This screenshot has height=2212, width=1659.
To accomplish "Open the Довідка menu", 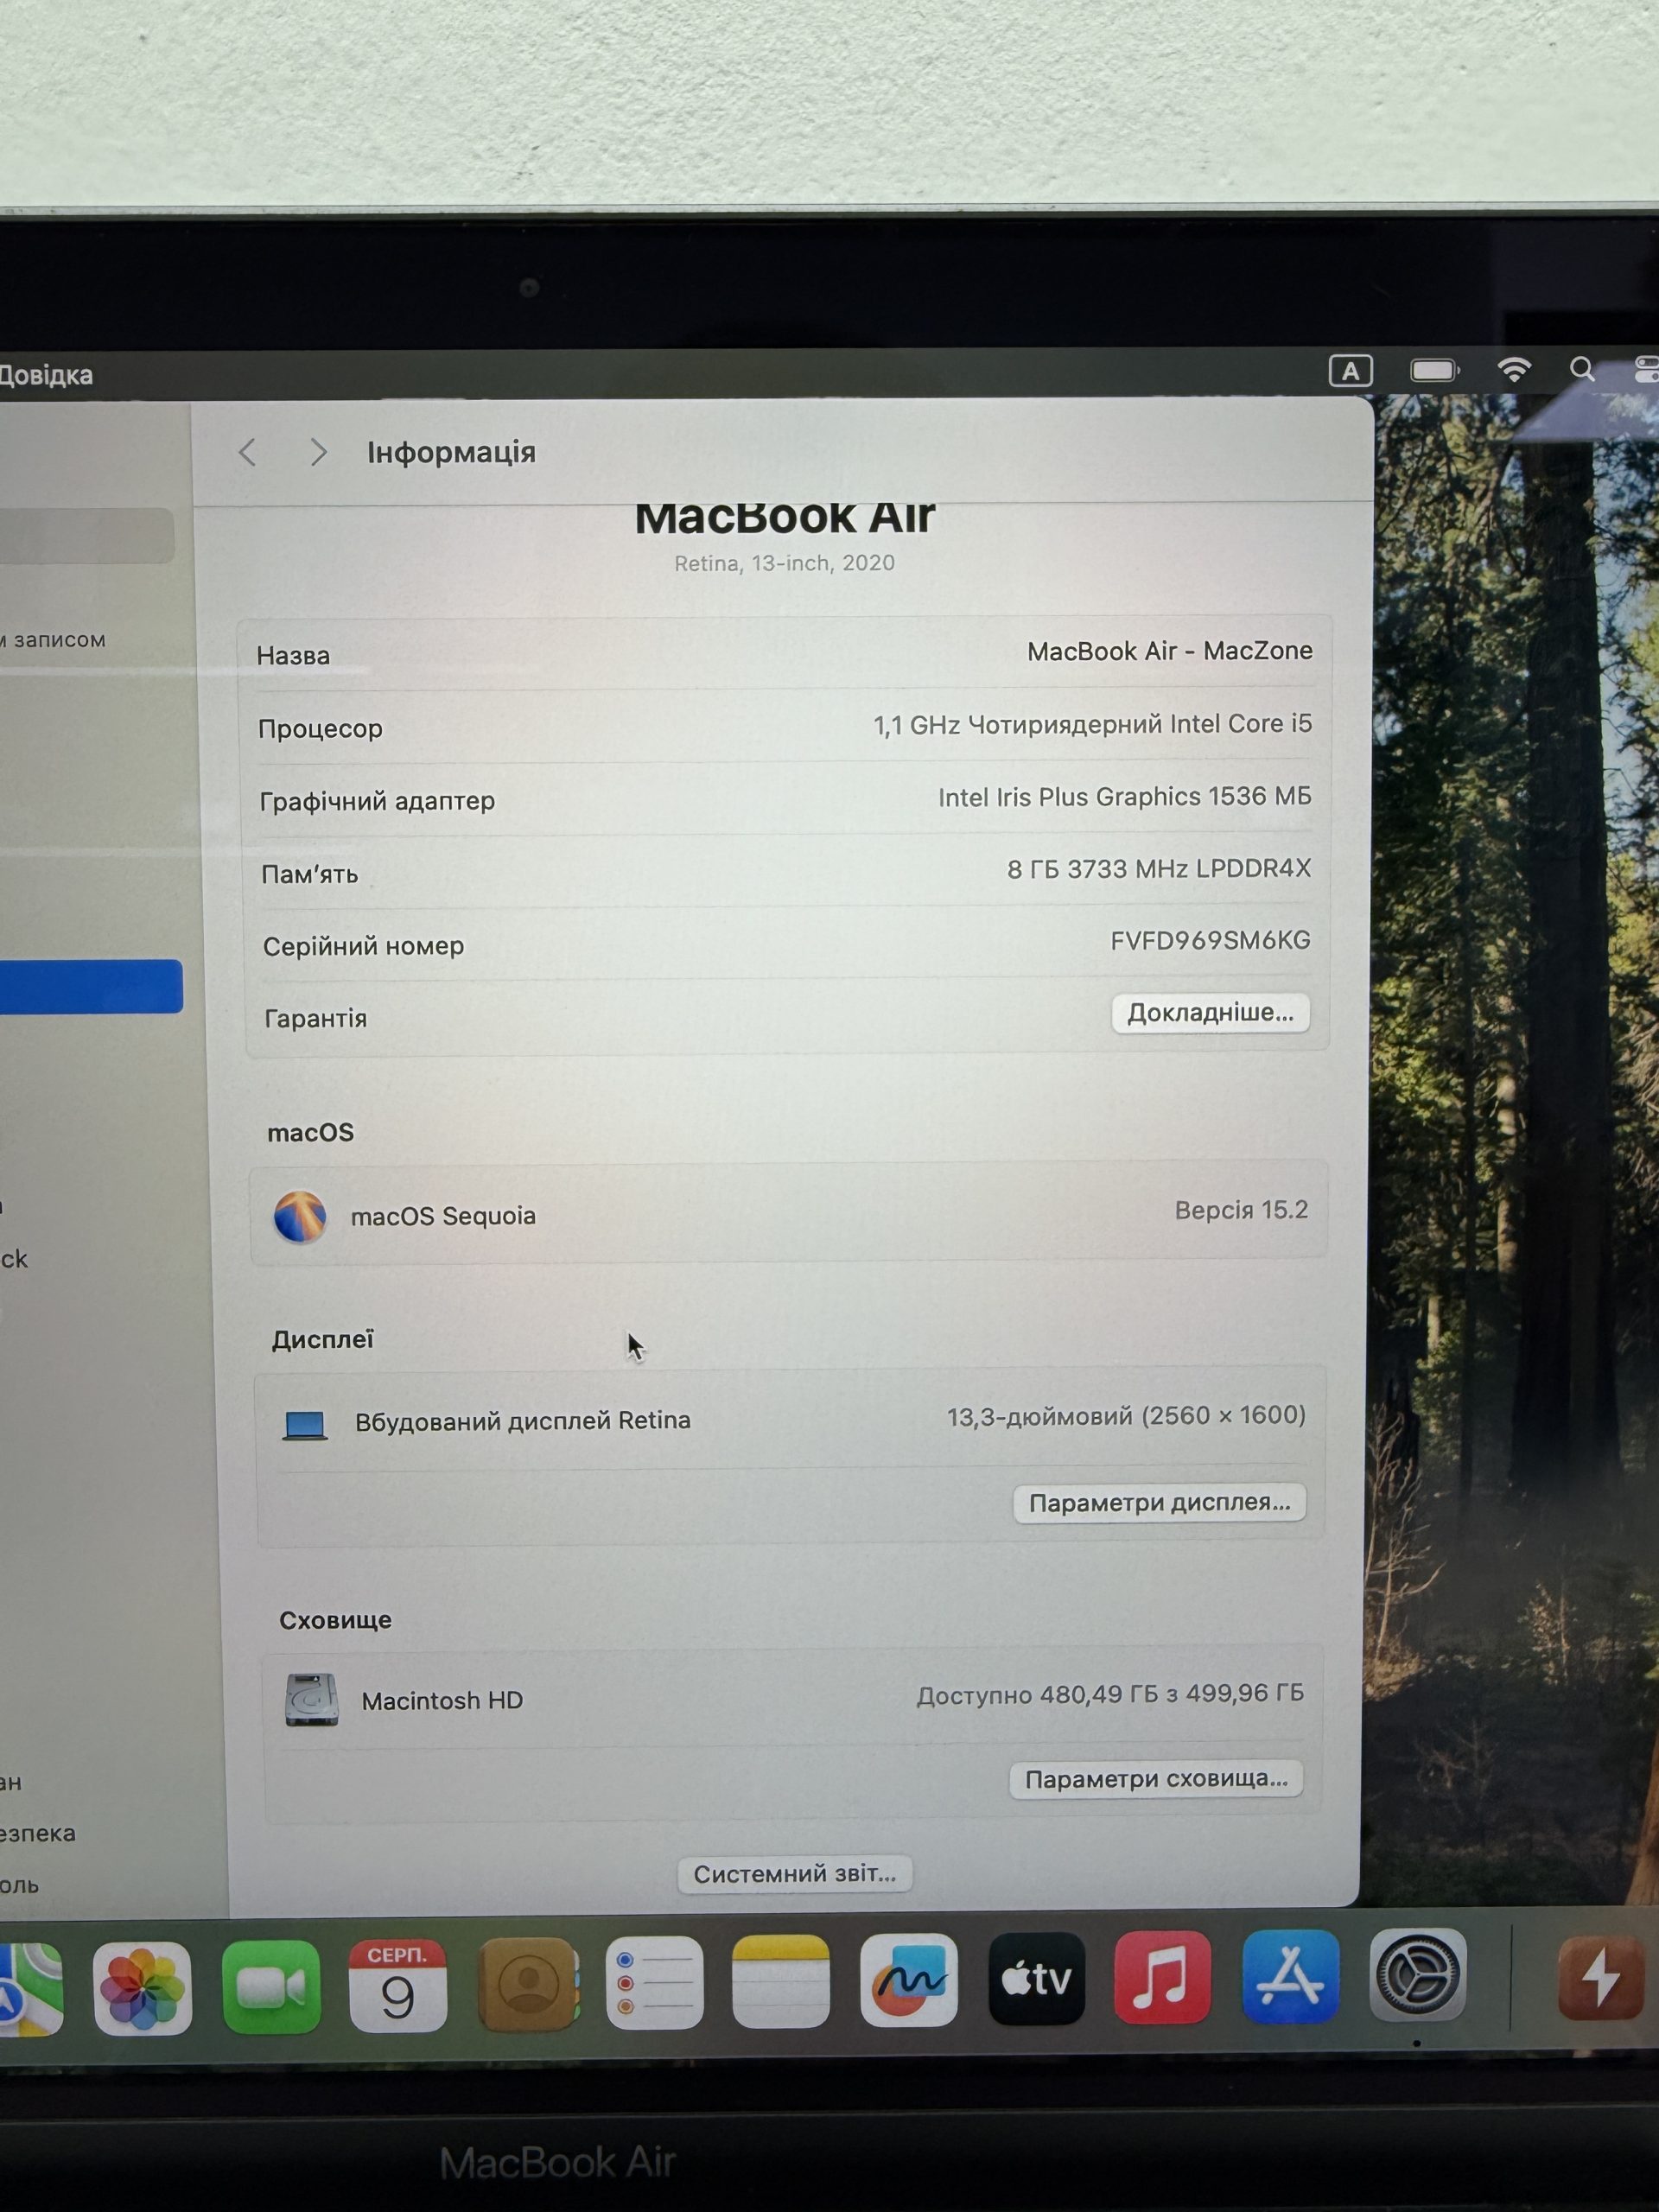I will [46, 376].
